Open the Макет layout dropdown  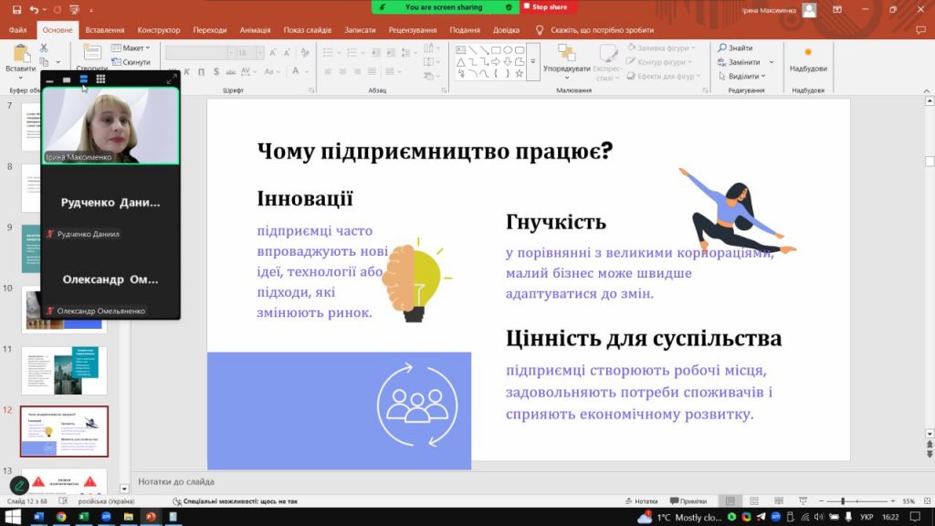tap(132, 47)
